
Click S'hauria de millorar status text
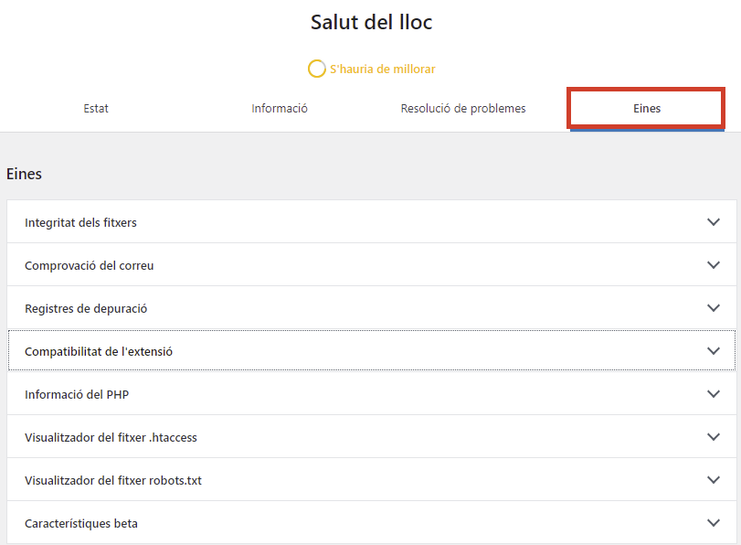[382, 69]
